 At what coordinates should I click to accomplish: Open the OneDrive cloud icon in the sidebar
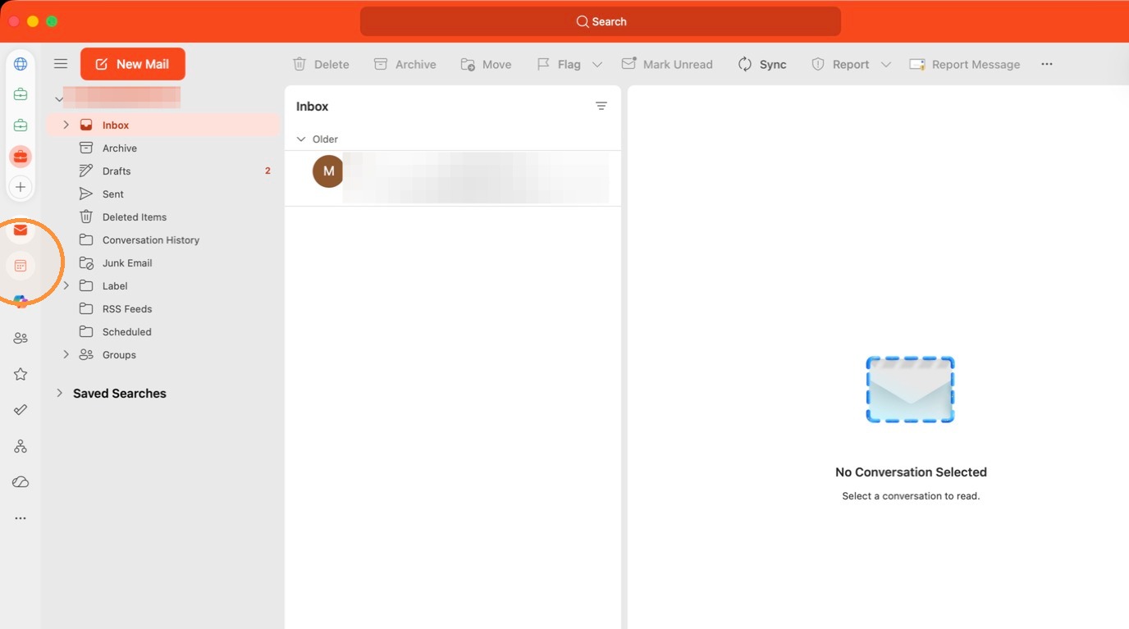click(x=21, y=482)
